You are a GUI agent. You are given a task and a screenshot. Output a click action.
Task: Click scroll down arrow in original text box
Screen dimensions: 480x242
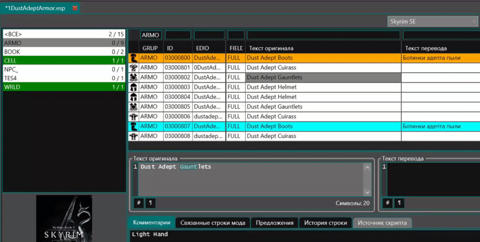tap(367, 192)
